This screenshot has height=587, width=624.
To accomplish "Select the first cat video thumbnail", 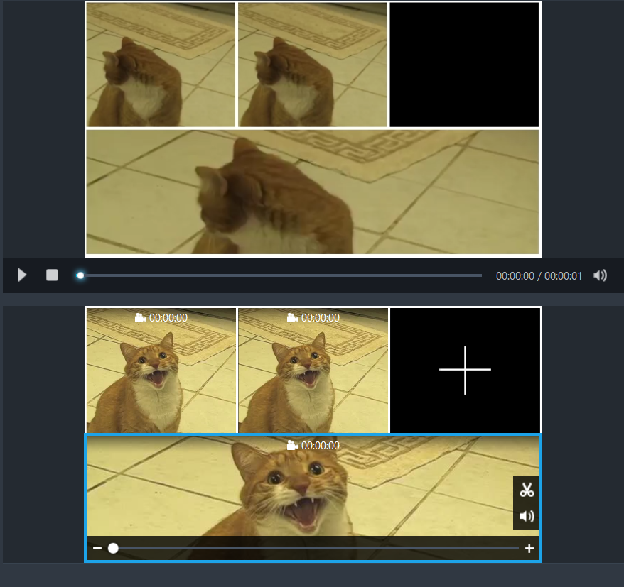I will click(x=160, y=376).
